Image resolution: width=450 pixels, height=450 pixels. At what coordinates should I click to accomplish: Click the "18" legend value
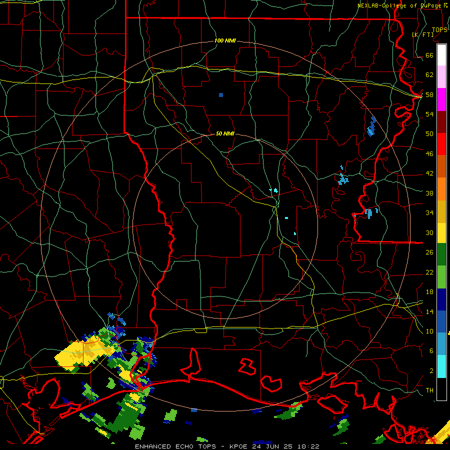pyautogui.click(x=429, y=292)
